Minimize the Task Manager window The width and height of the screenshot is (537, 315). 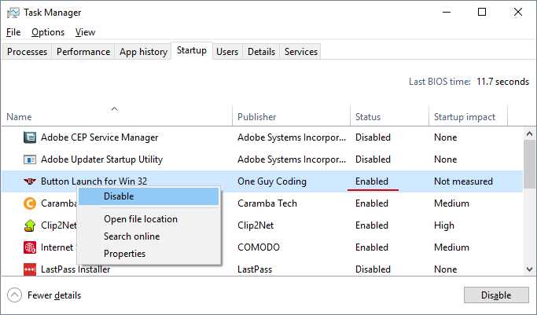[x=447, y=13]
